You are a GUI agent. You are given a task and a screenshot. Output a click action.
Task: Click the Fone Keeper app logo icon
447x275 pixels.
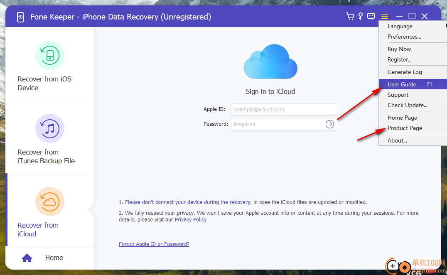pos(20,17)
